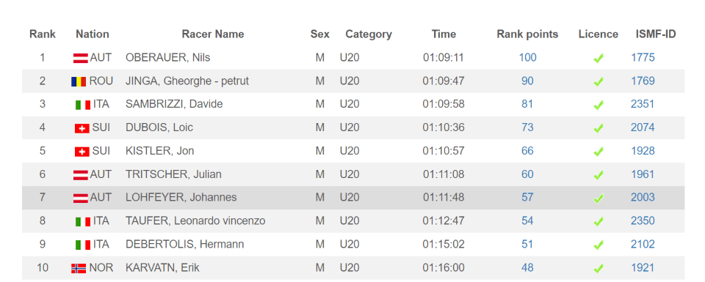
Task: Open ISMF-ID link 1775
Action: 643,57
